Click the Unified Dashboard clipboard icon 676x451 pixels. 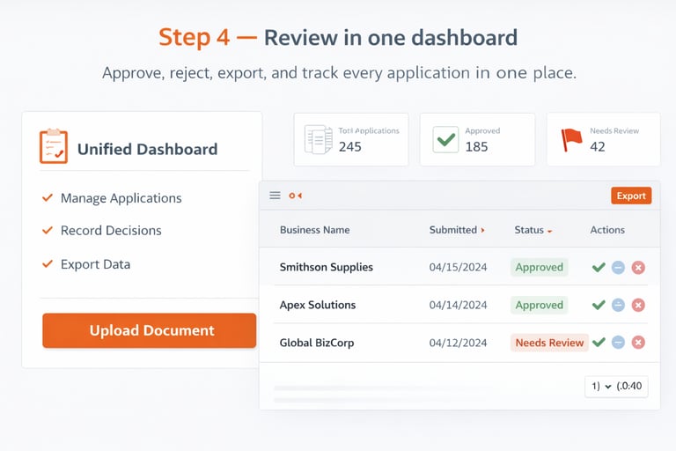tap(54, 147)
